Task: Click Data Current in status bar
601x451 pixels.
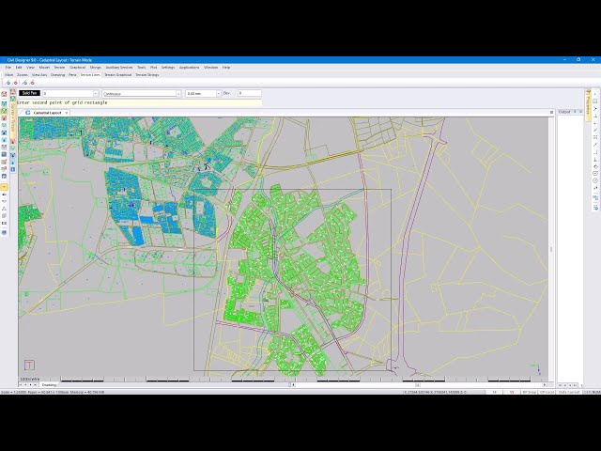Action: point(569,393)
